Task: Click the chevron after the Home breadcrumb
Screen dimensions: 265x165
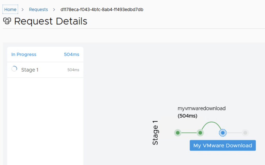Action: click(x=23, y=10)
